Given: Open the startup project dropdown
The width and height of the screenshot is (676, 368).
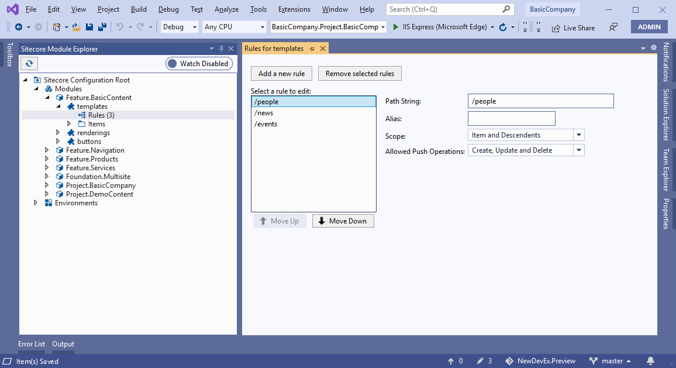Looking at the screenshot, I should pyautogui.click(x=328, y=27).
